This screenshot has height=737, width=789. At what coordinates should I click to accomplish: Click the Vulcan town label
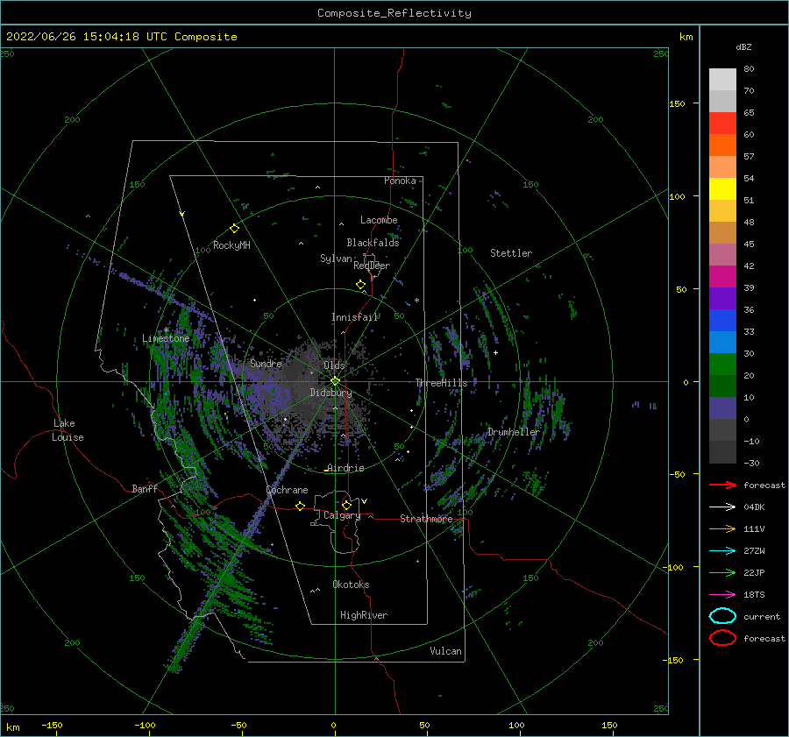tap(445, 651)
